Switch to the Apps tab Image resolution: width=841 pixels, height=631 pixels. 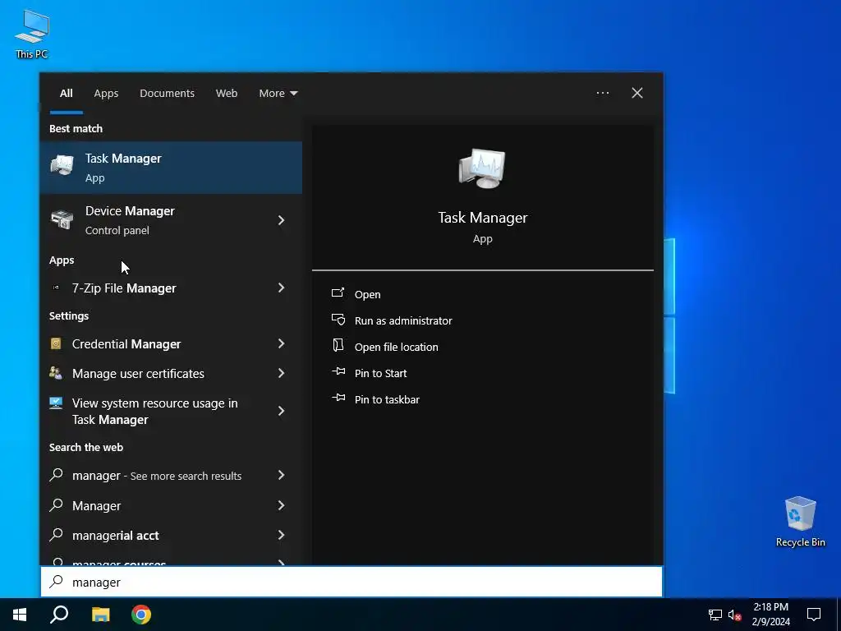pos(106,94)
